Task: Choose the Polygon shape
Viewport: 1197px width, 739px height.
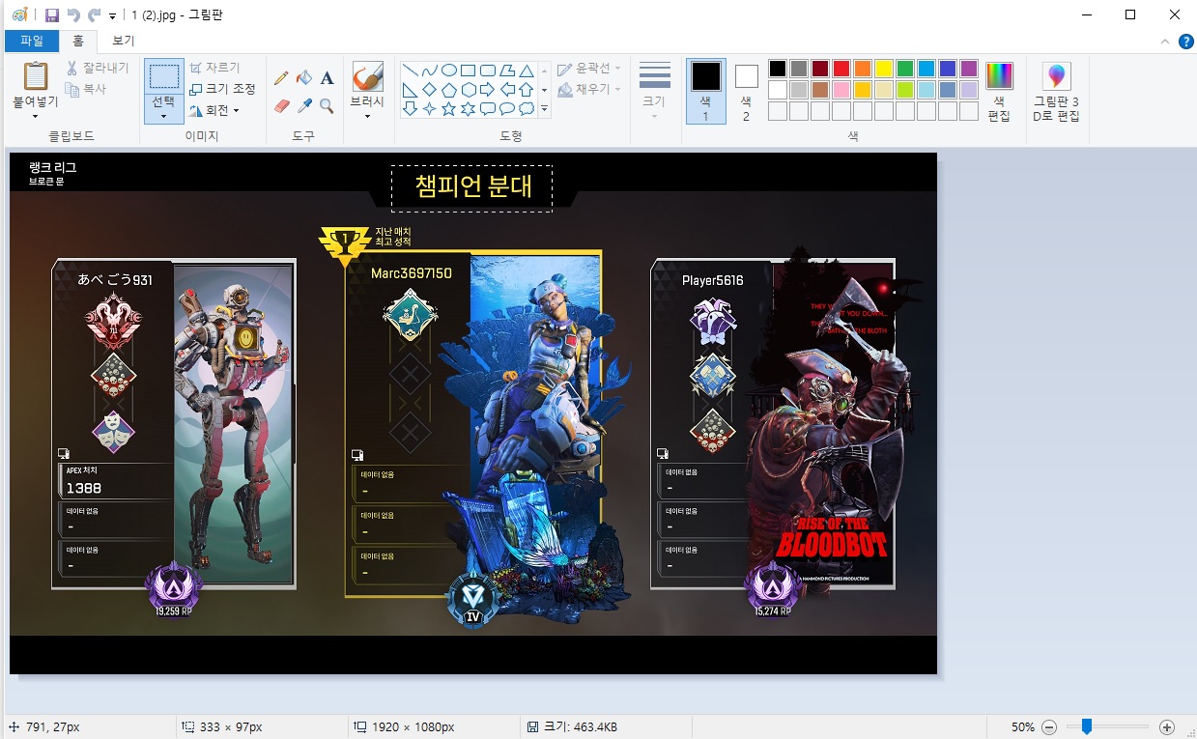Action: tap(506, 71)
